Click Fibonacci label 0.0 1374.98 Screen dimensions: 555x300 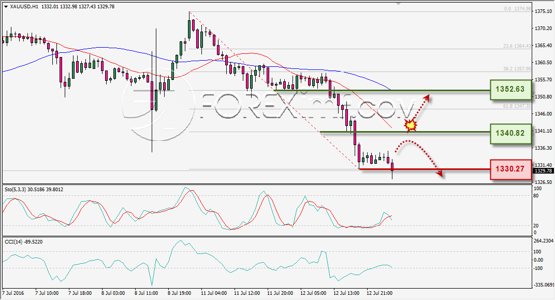[518, 8]
